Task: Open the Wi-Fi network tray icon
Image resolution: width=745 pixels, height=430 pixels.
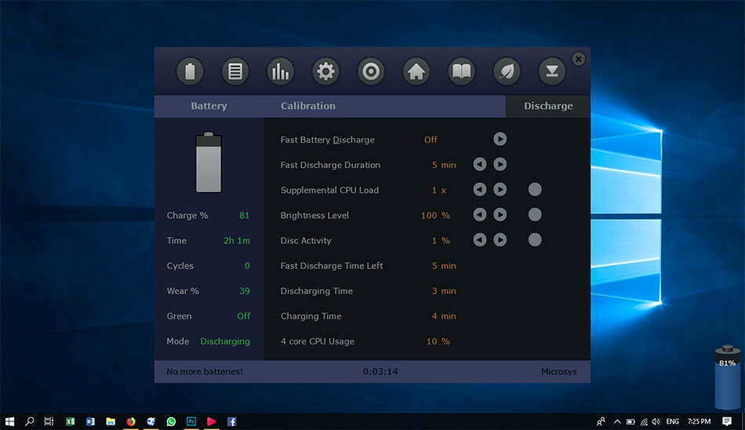Action: [x=644, y=421]
